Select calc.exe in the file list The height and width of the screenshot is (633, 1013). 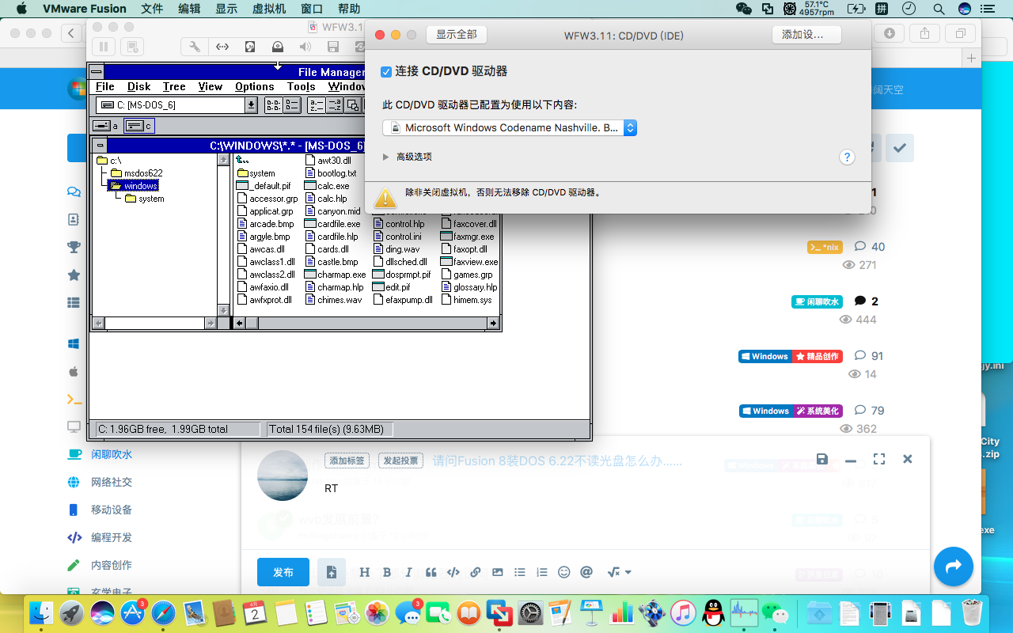[327, 186]
